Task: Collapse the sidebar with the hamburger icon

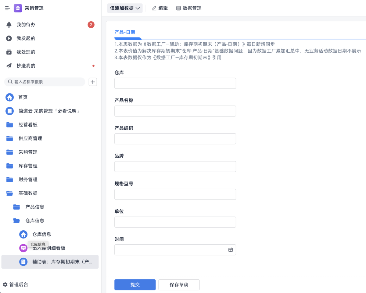Action: click(8, 8)
